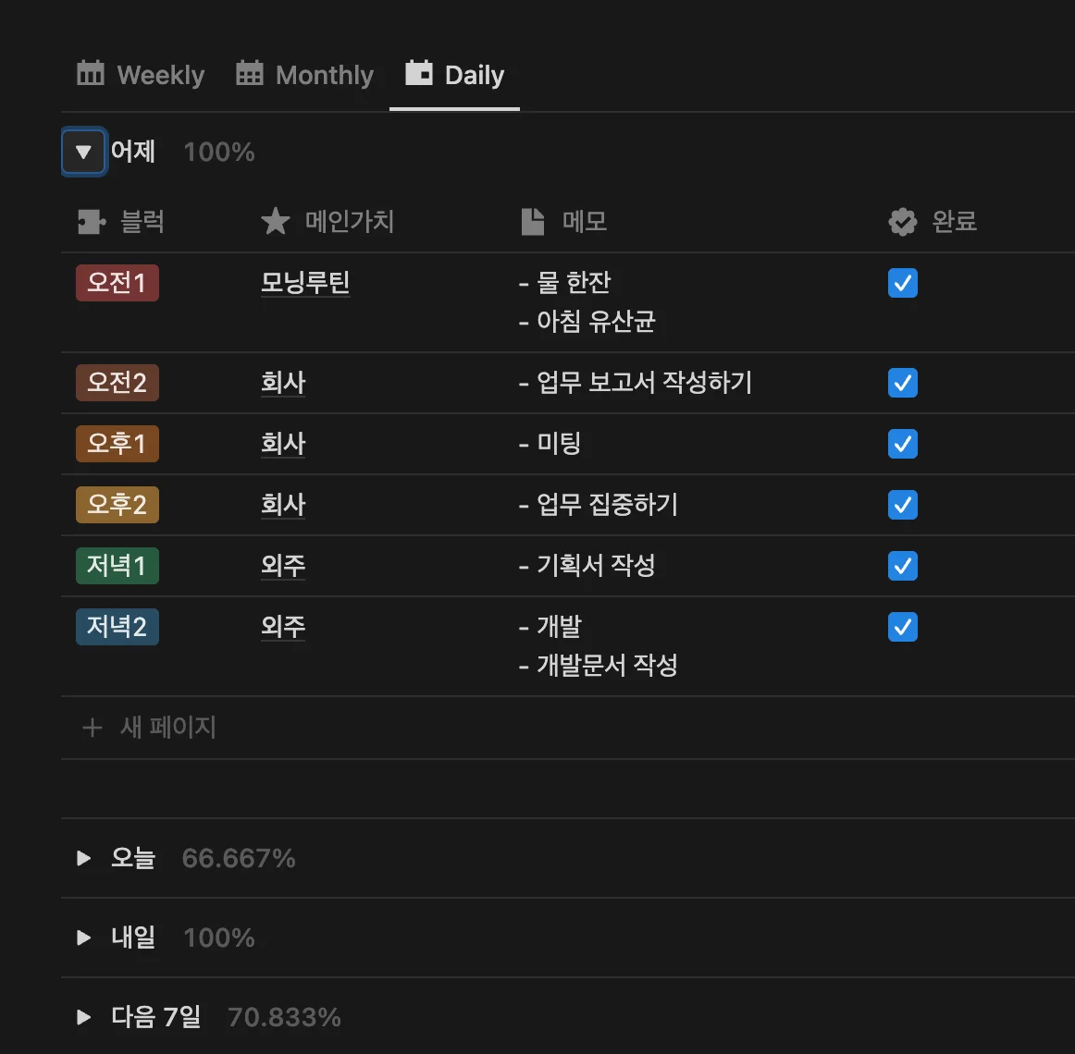
Task: Click the 메인가치 star icon
Action: pyautogui.click(x=276, y=221)
